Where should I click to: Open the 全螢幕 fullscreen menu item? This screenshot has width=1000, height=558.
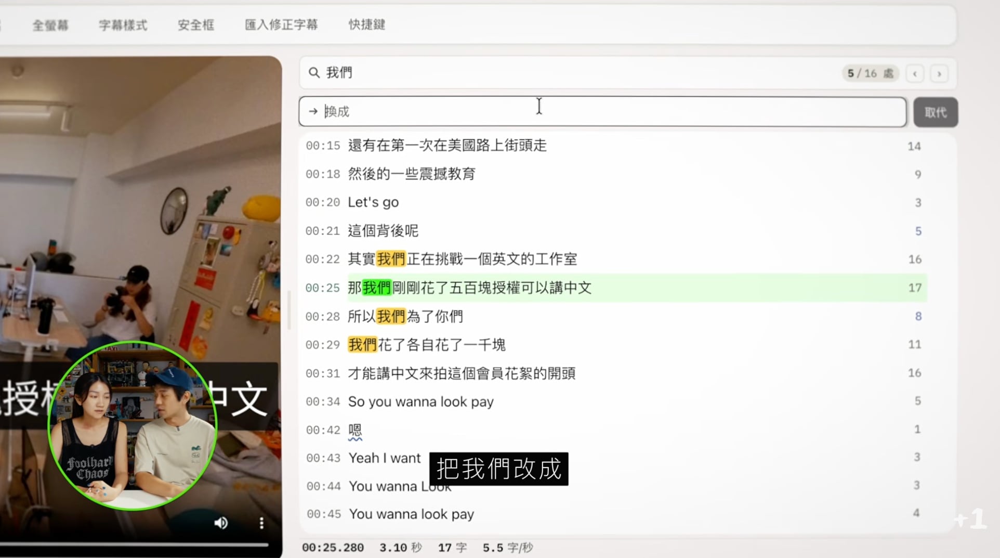tap(50, 25)
